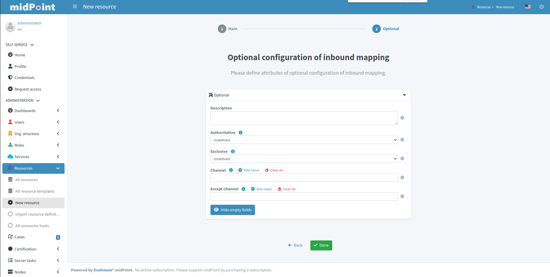Click Add value for Channel
The width and height of the screenshot is (550, 277).
(249, 170)
